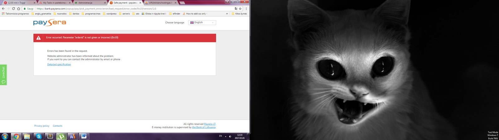Screen dimensions: 499x140
Task: Click the browser forward arrow
Action: click(8, 9)
